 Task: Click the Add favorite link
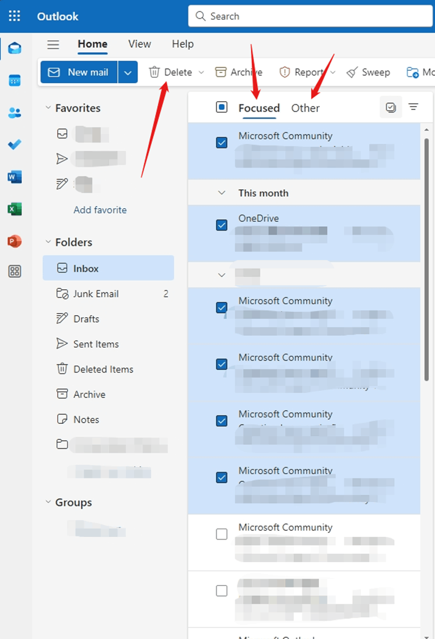coord(100,210)
